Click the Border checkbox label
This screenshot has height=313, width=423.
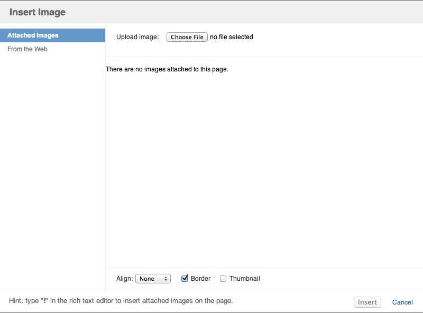point(200,279)
